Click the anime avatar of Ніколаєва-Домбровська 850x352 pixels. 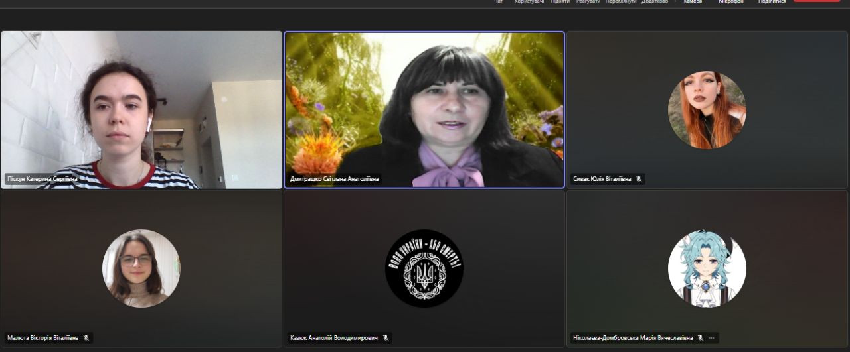(x=707, y=268)
